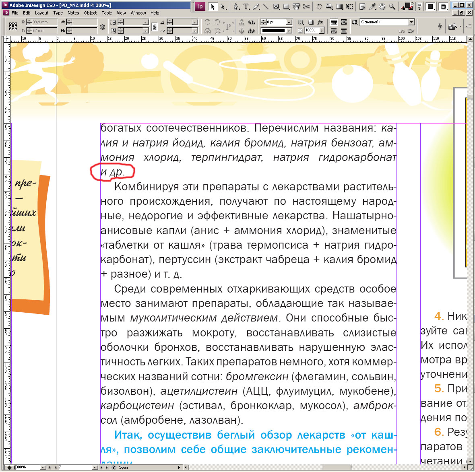Activate the Type tool
Image resolution: width=475 pixels, height=472 pixels.
(x=246, y=6)
